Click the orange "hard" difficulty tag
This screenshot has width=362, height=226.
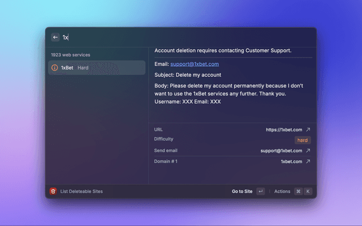pos(303,140)
